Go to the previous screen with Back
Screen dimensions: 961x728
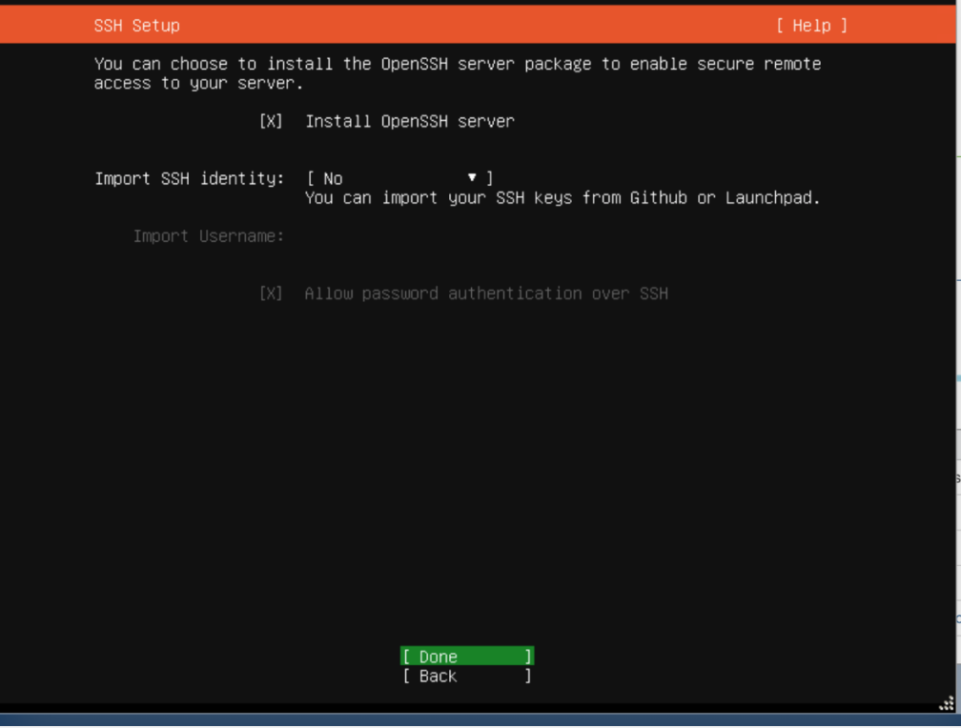[x=466, y=677]
